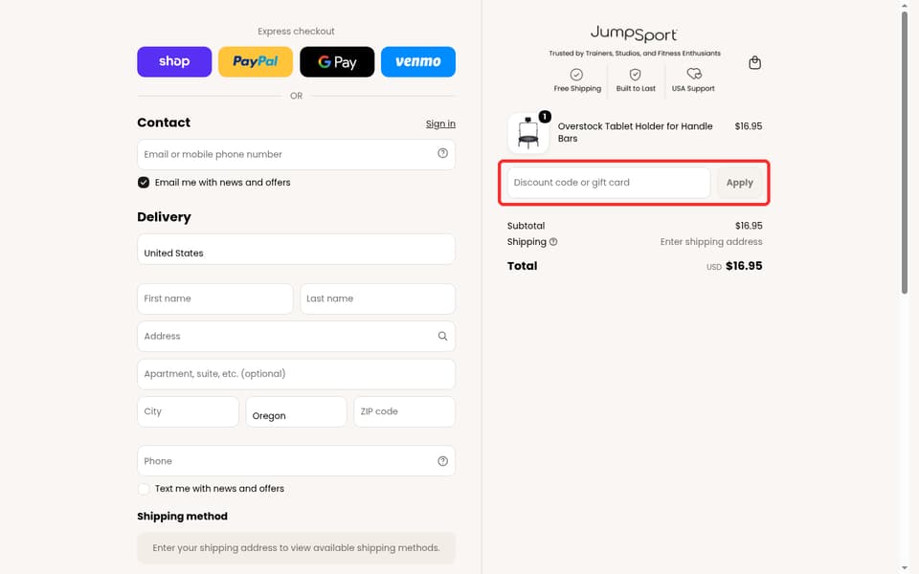Click the page vertical scrollbar
Viewport: 919px width, 574px height.
click(x=905, y=152)
